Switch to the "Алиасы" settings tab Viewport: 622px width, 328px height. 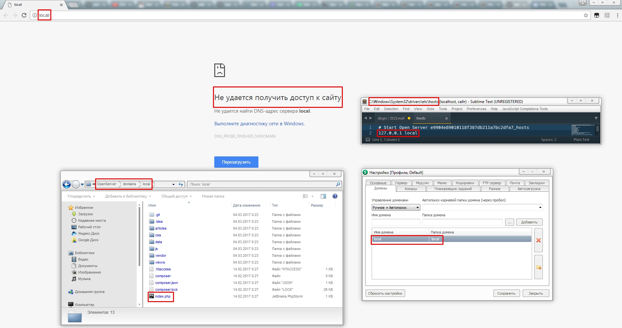411,189
